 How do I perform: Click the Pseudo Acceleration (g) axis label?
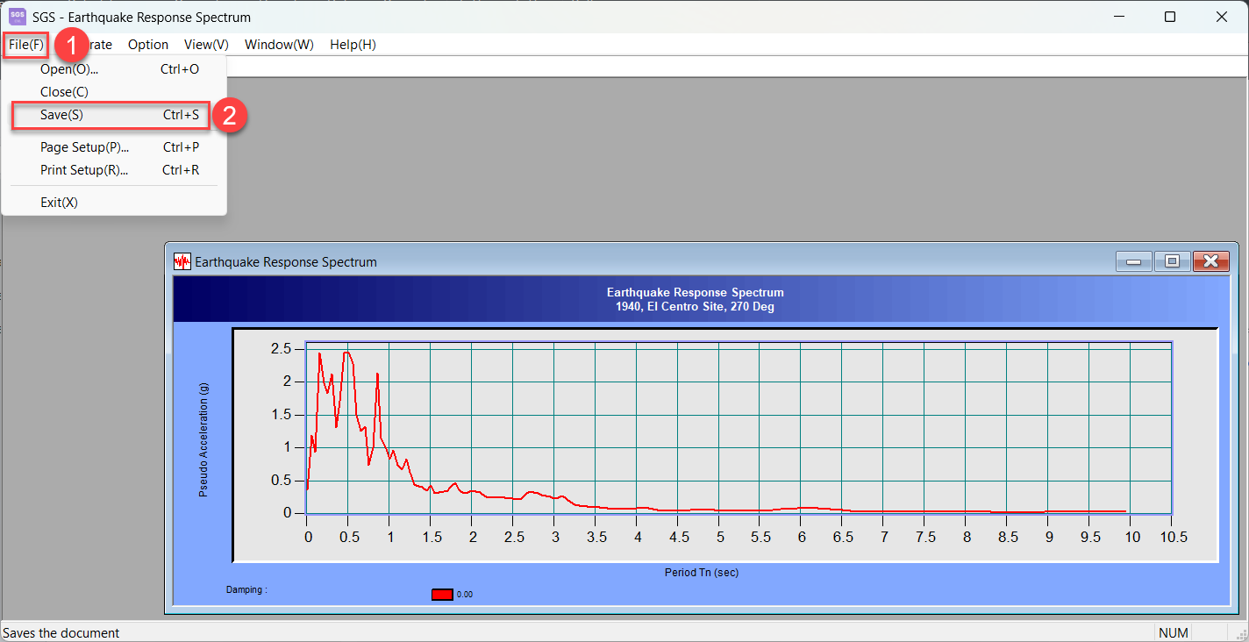203,439
